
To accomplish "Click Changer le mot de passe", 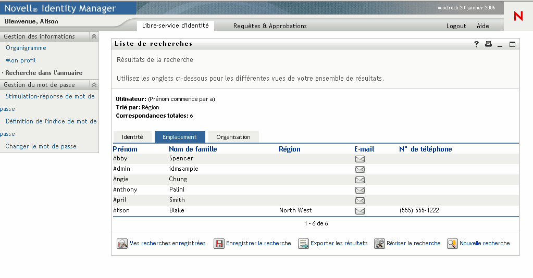I will (41, 146).
